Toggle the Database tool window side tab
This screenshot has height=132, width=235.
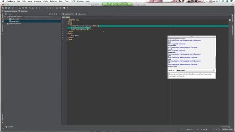pyautogui.click(x=232, y=19)
